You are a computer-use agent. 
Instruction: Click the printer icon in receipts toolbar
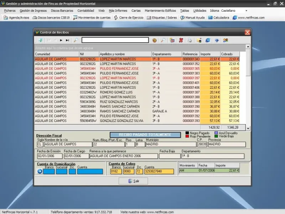coord(190,40)
